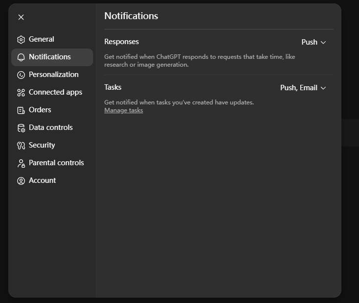359x303 pixels.
Task: Select the Parental controls person icon
Action: (21, 163)
